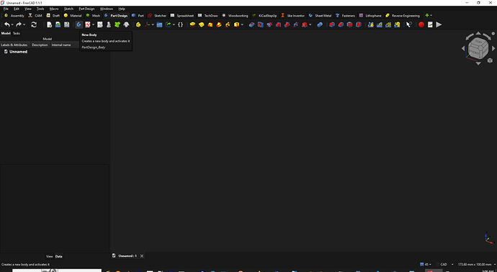Click the Refresh recompute icon
Viewport: 497px width, 272px height.
(34, 24)
